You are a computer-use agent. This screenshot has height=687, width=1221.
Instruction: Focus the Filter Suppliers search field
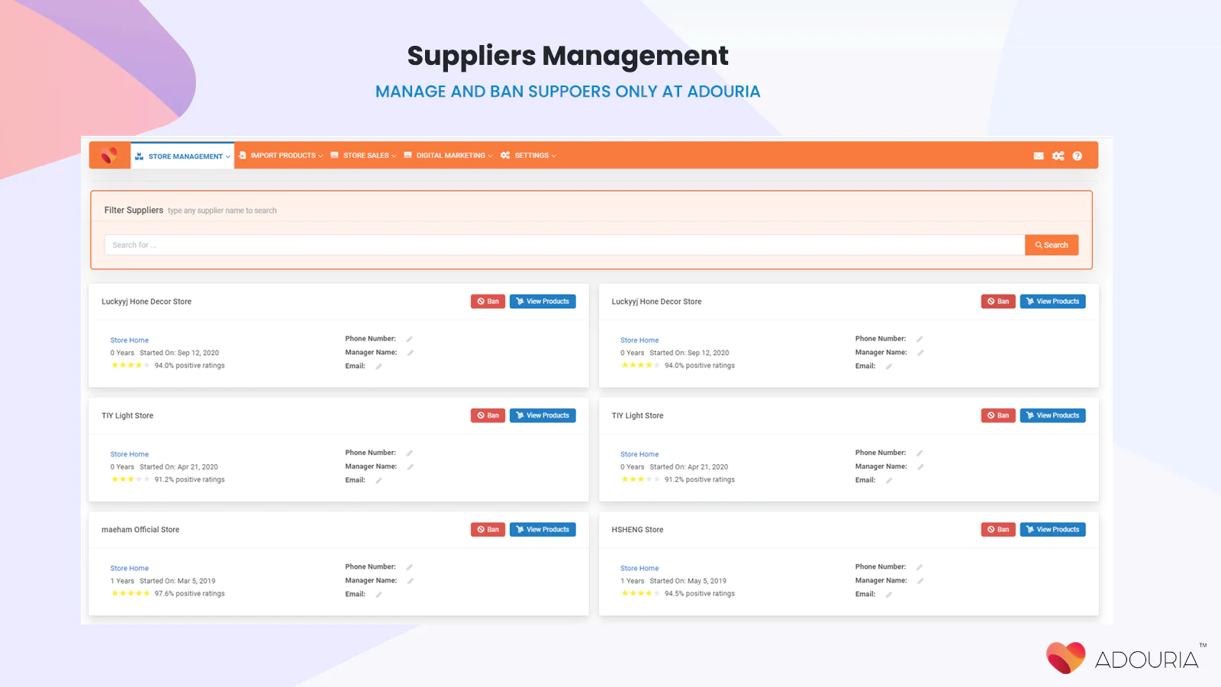[x=565, y=245]
